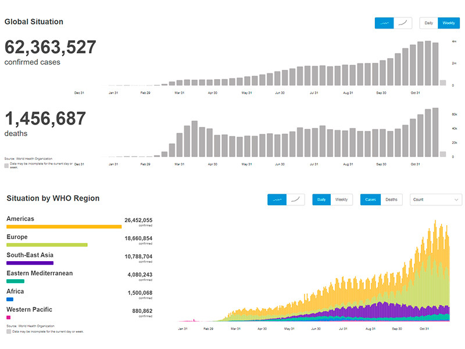Click the blue Africa region swatch
The height and width of the screenshot is (349, 465).
tap(9, 299)
